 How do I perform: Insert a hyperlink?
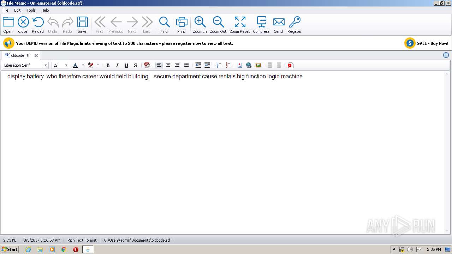pyautogui.click(x=249, y=65)
